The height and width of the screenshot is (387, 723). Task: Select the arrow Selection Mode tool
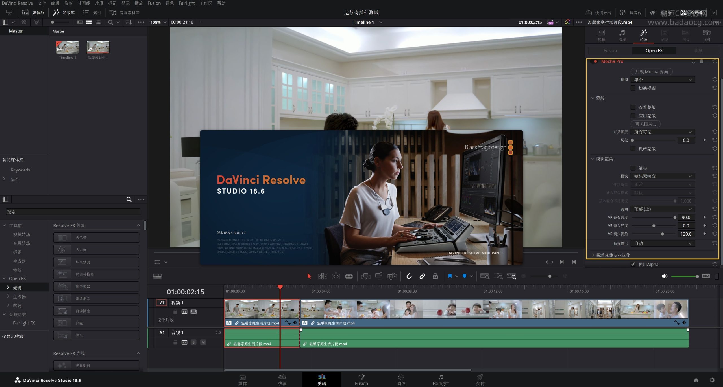(x=309, y=276)
